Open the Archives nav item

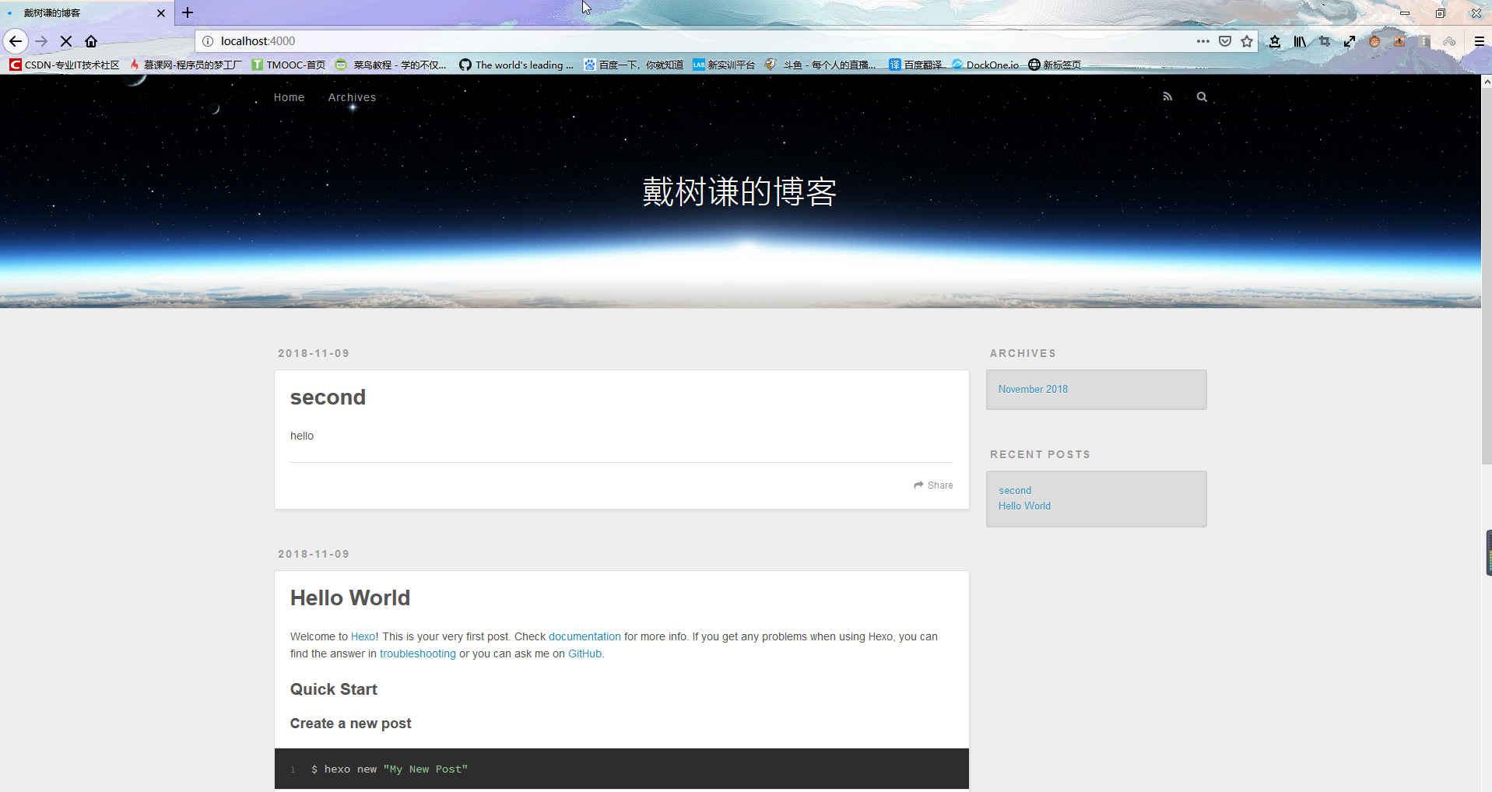coord(352,97)
